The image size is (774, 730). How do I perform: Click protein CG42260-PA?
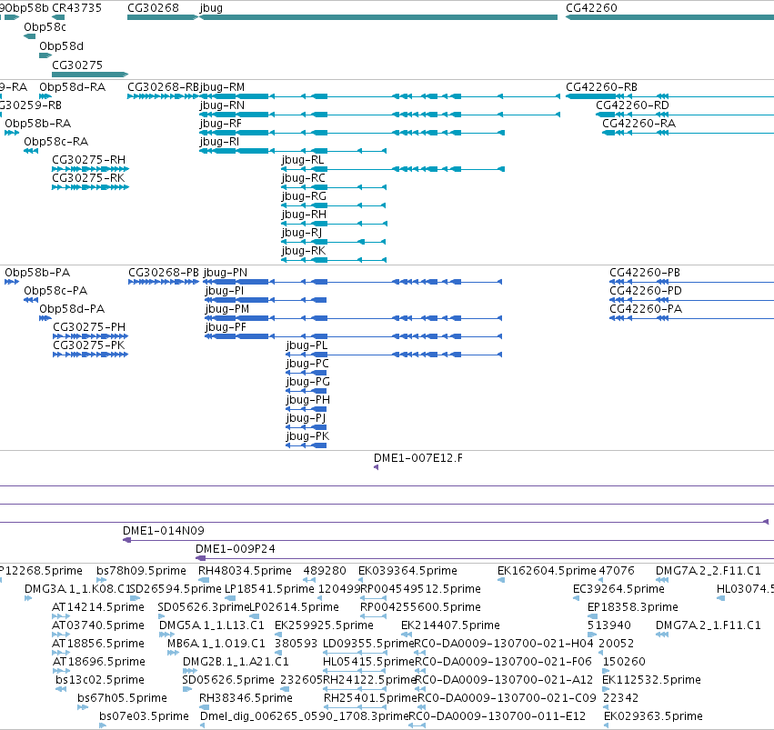click(691, 318)
